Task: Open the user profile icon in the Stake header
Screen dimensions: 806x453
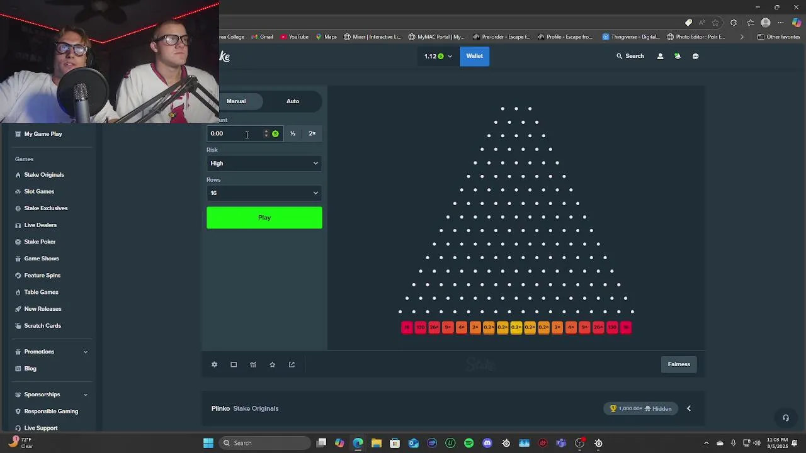Action: click(x=660, y=56)
